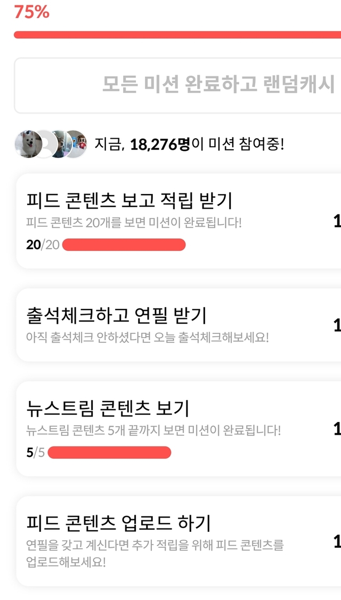The height and width of the screenshot is (600, 341).
Task: Open the 피드 콘텐츠 보고 적립 받기 mission
Action: click(x=129, y=201)
